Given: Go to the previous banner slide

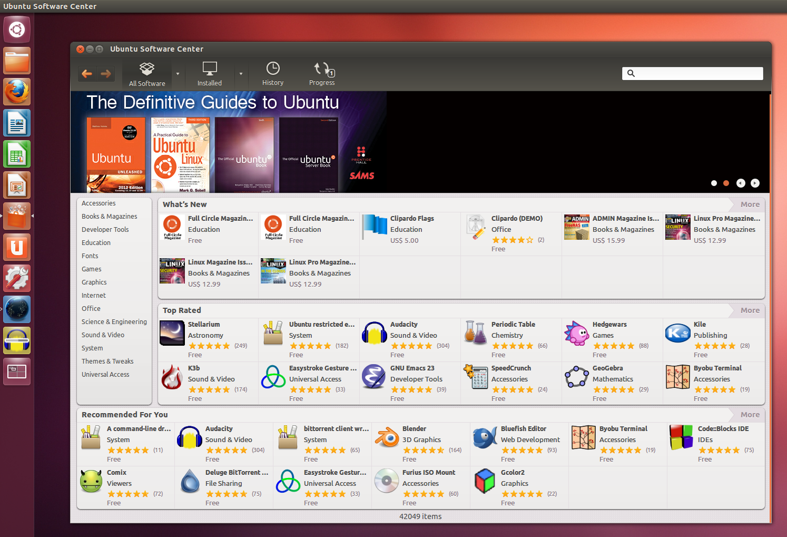Looking at the screenshot, I should pos(741,183).
